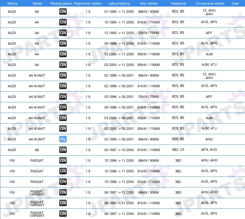
Task: Click the ON icon in the A4 Avant 66kW 02.1996 row
Action: point(63,75)
